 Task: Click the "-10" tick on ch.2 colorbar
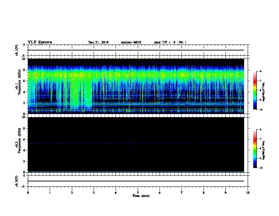260,168
